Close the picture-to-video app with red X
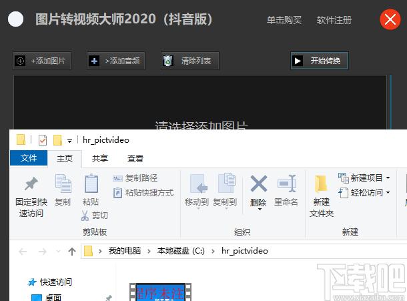Image resolution: width=407 pixels, height=301 pixels. coord(390,19)
